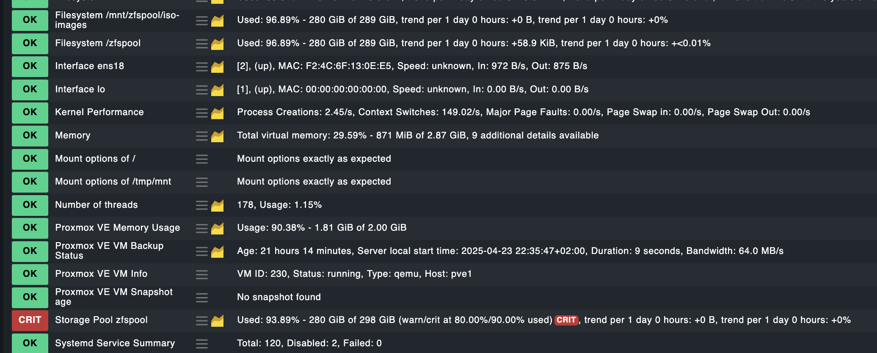This screenshot has width=877, height=353.
Task: Click Mount options of /tmp/mnt link
Action: 113,182
